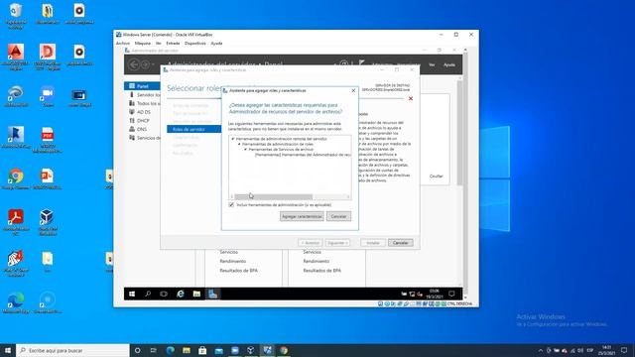Screen dimensions: 635x357
Task: Open VirtualBox Archivo menu
Action: (x=123, y=44)
